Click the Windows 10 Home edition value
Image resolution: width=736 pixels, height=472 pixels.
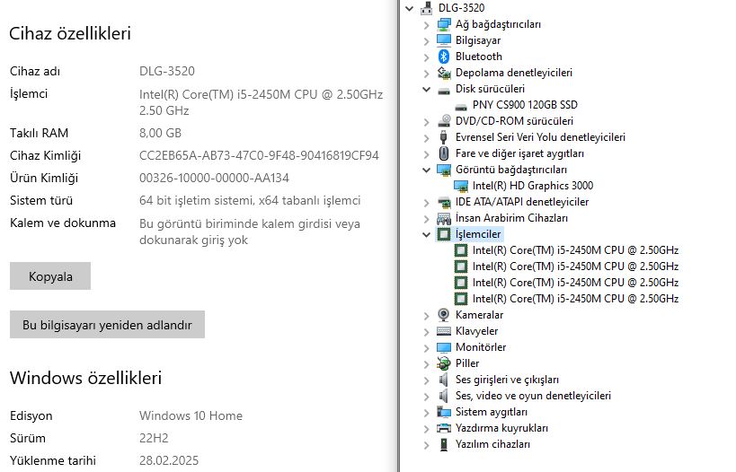pyautogui.click(x=191, y=415)
